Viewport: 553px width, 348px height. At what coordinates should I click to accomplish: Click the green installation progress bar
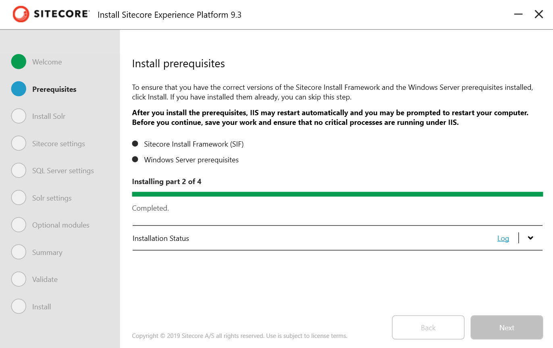pos(337,194)
